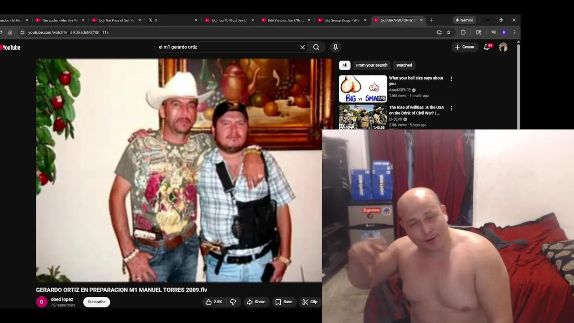
Task: Open a new browser tab
Action: click(x=431, y=20)
